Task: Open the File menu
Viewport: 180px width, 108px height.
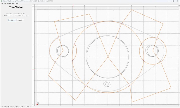Action: (x=2, y=3)
